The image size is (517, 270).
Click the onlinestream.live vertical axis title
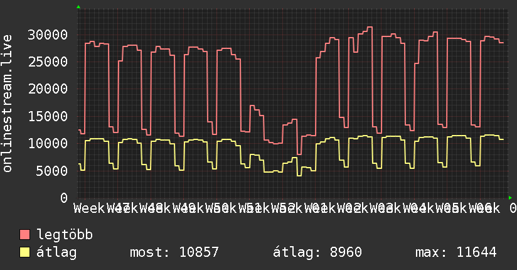click(x=7, y=104)
